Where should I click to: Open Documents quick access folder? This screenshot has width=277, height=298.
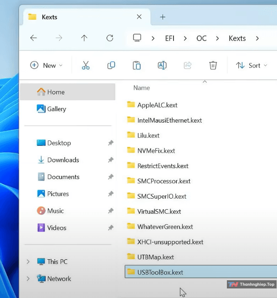tap(58, 177)
